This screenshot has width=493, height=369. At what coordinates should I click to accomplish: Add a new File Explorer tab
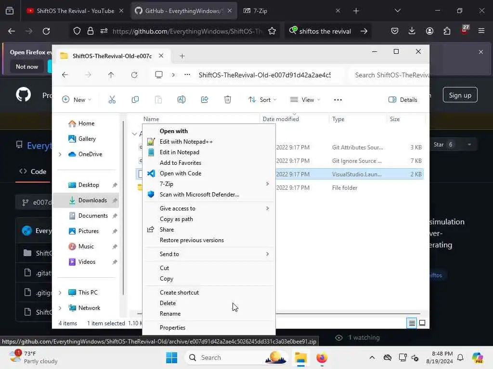point(182,56)
